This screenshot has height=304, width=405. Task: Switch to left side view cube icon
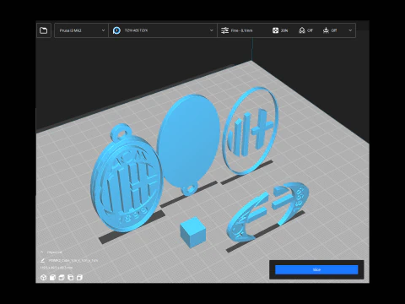71,278
